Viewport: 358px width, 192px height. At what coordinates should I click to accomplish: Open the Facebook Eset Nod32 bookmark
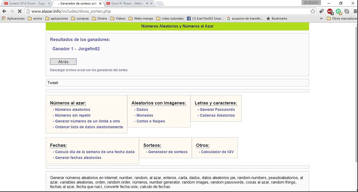pos(205,18)
